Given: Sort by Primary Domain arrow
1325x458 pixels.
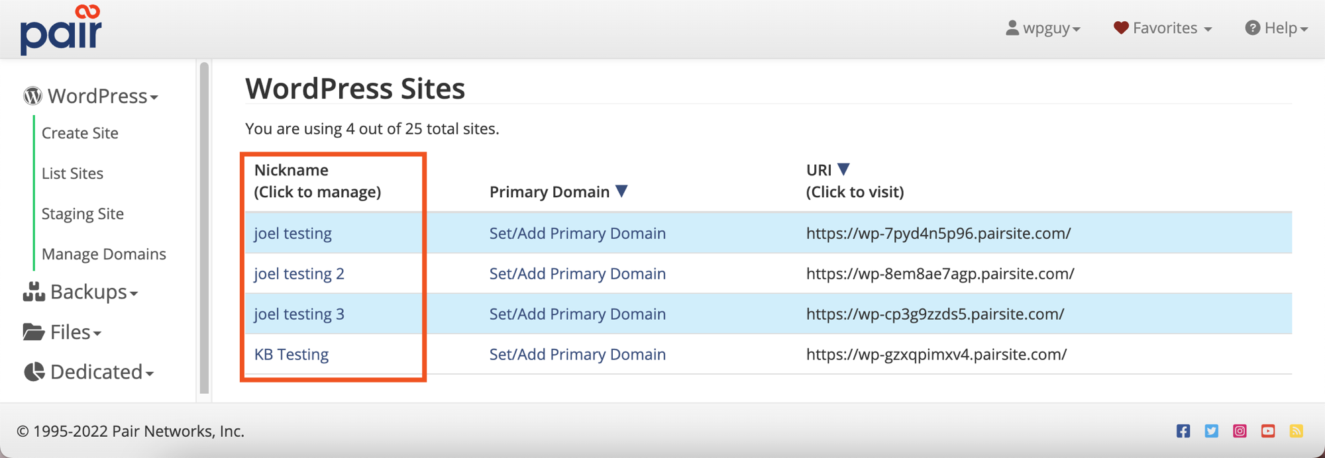Looking at the screenshot, I should tap(621, 191).
